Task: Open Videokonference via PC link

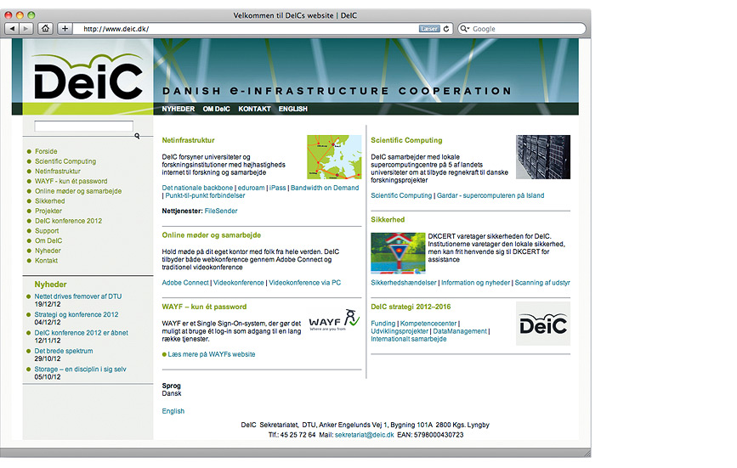Action: click(x=304, y=283)
